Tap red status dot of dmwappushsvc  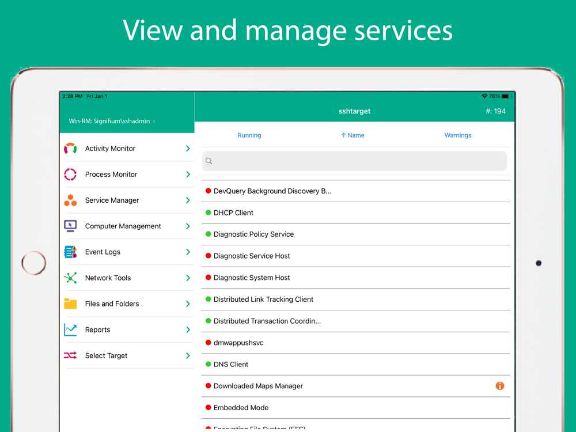pos(209,343)
